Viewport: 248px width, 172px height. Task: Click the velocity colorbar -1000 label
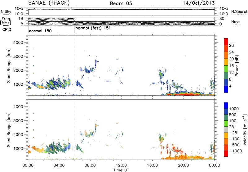236,151
